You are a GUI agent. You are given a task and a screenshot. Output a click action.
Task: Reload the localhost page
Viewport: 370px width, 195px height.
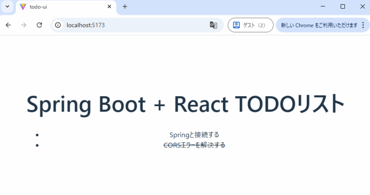point(40,25)
